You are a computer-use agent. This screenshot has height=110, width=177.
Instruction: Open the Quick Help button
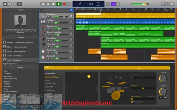coord(10,4)
